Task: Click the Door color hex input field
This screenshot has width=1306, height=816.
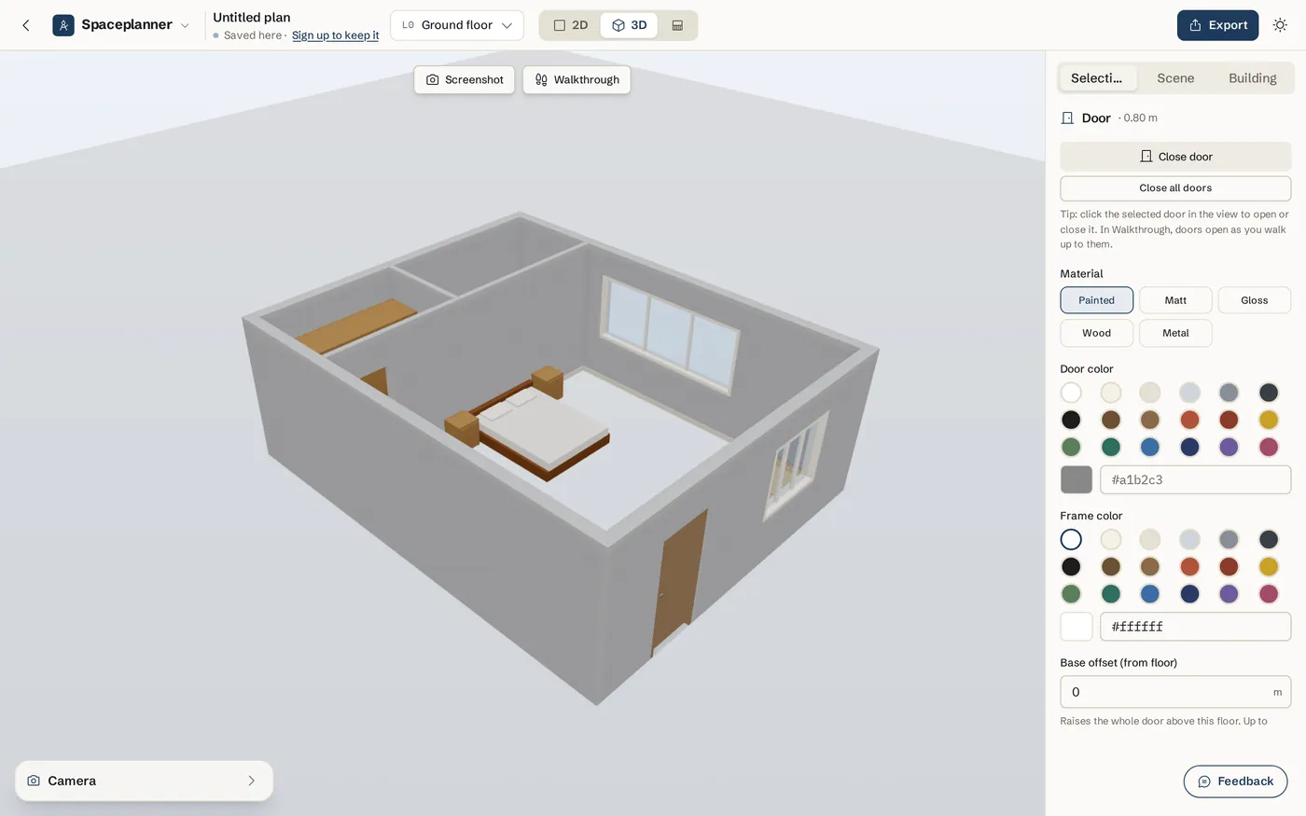Action: tap(1195, 479)
